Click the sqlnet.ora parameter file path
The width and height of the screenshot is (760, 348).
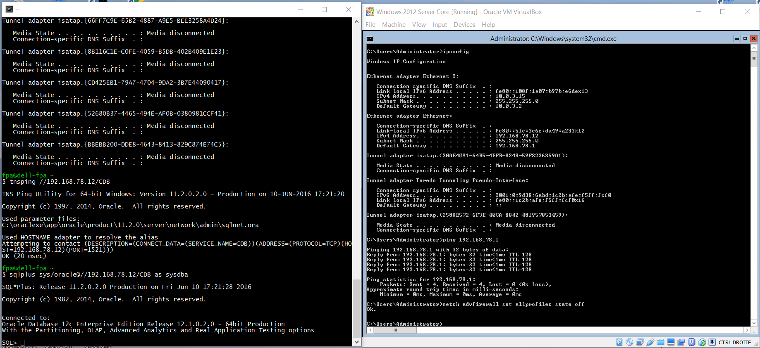click(130, 225)
